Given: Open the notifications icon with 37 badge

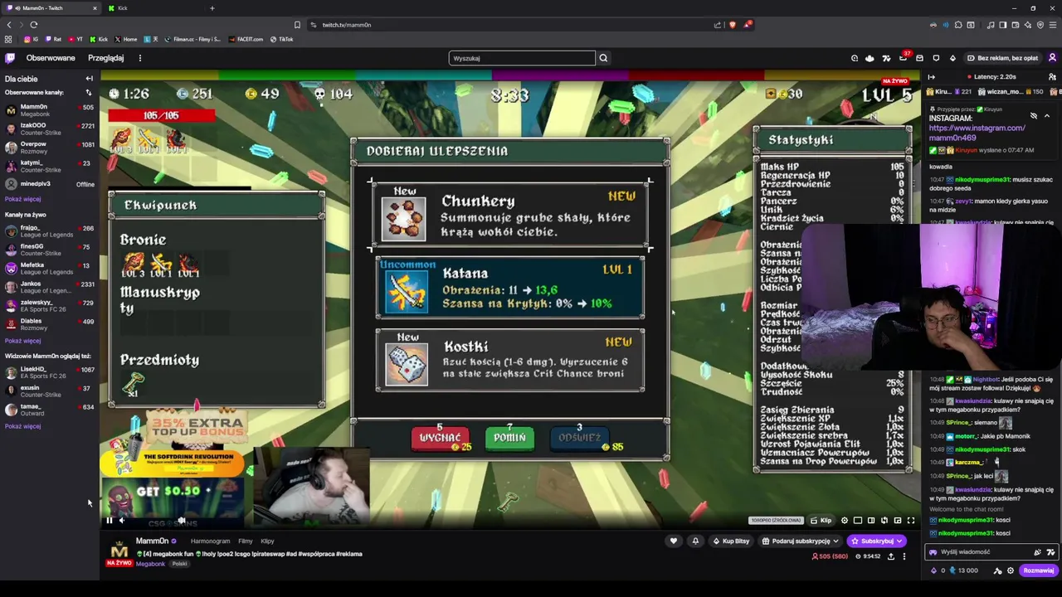Looking at the screenshot, I should [903, 58].
